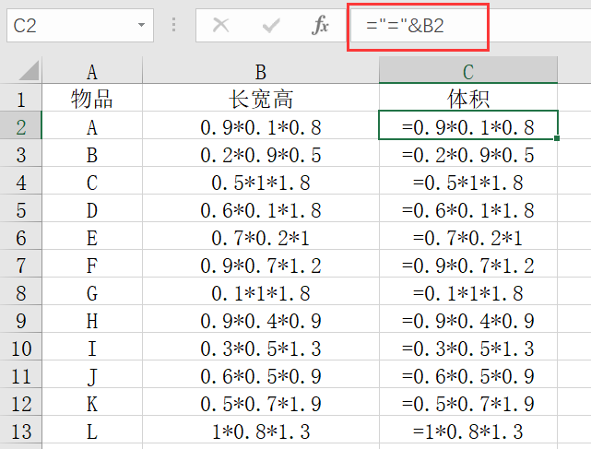Select row 6 header

pos(20,236)
